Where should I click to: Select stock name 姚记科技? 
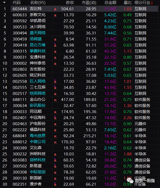[38, 75]
